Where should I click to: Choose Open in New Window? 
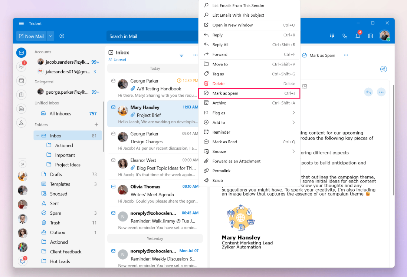click(249, 25)
